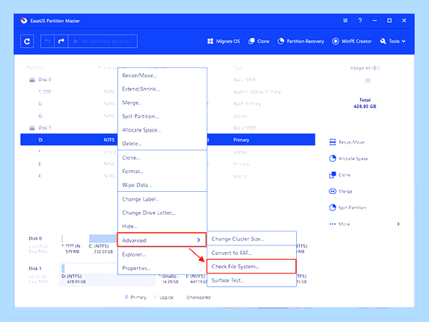Select the highlighted D: NTFS row
This screenshot has height=322, width=429.
[167, 140]
